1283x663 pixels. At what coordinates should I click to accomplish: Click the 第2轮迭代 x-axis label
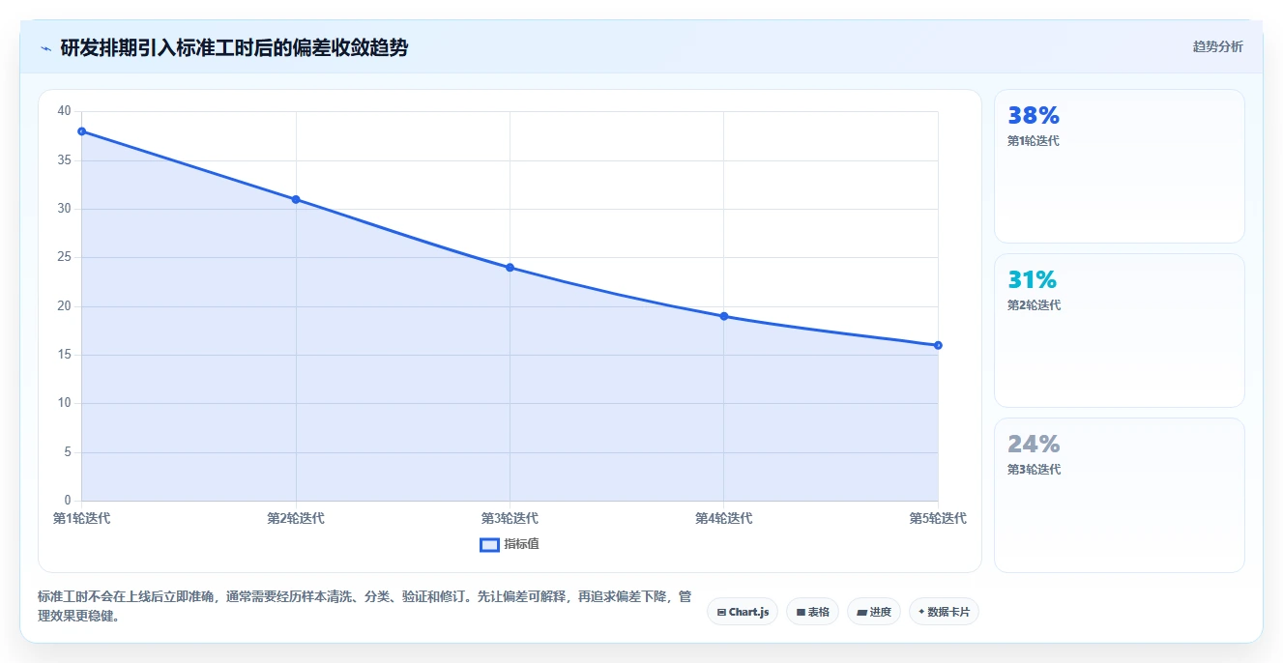click(296, 518)
